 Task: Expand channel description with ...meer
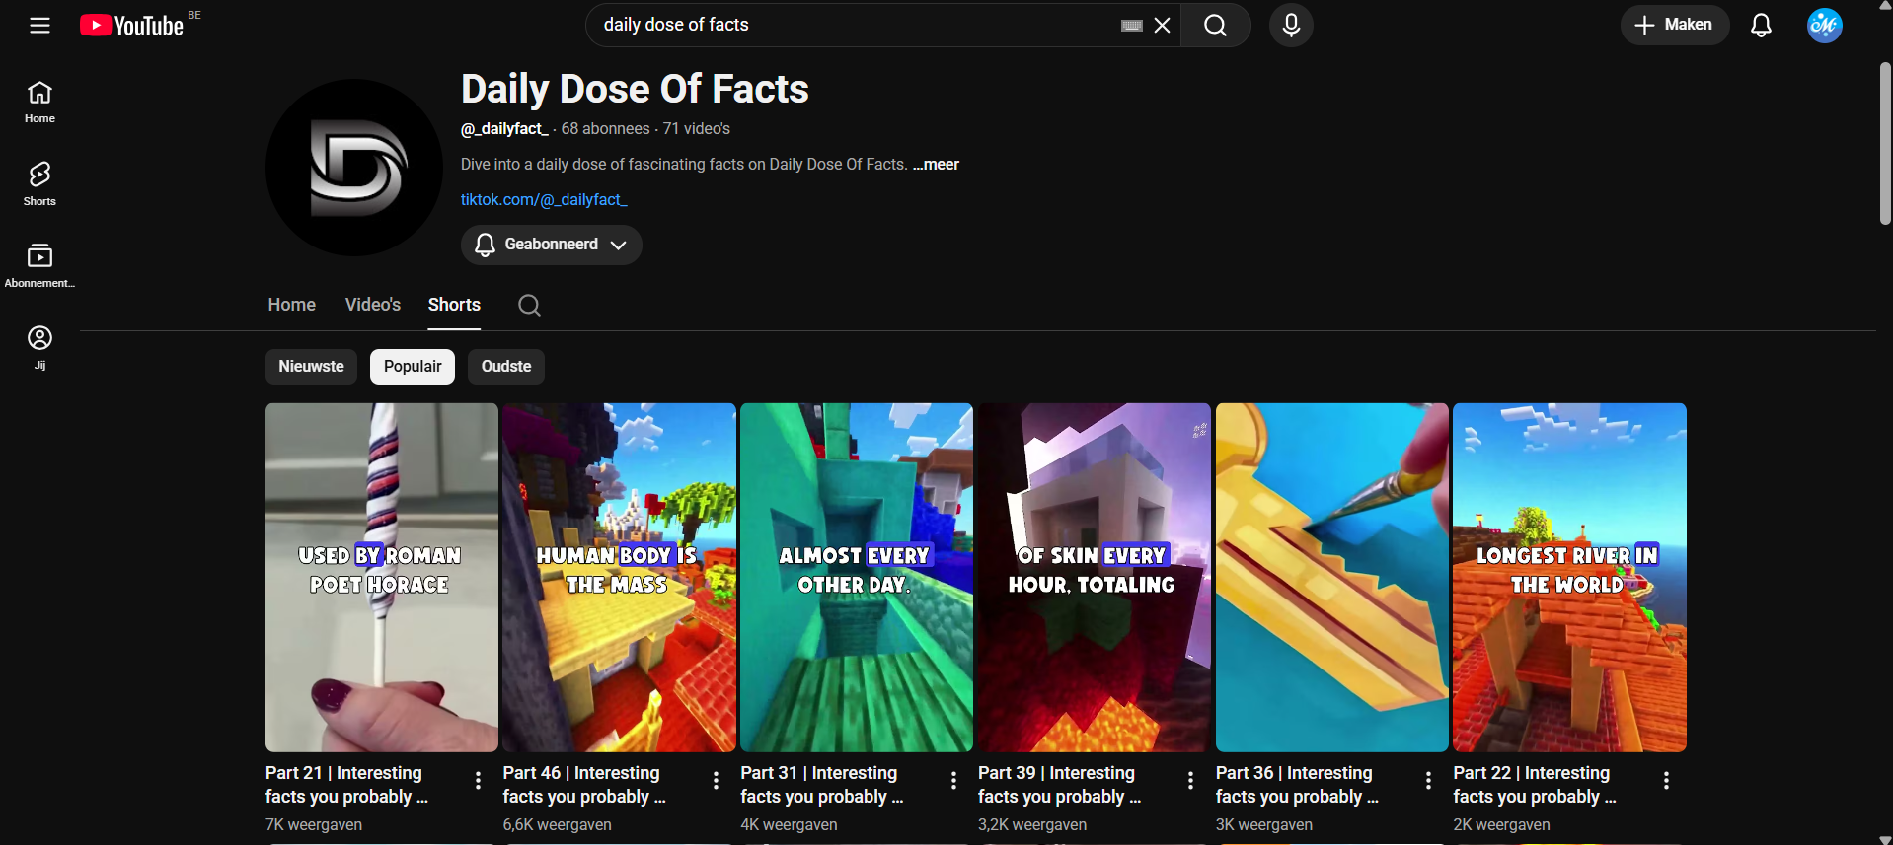(x=936, y=165)
